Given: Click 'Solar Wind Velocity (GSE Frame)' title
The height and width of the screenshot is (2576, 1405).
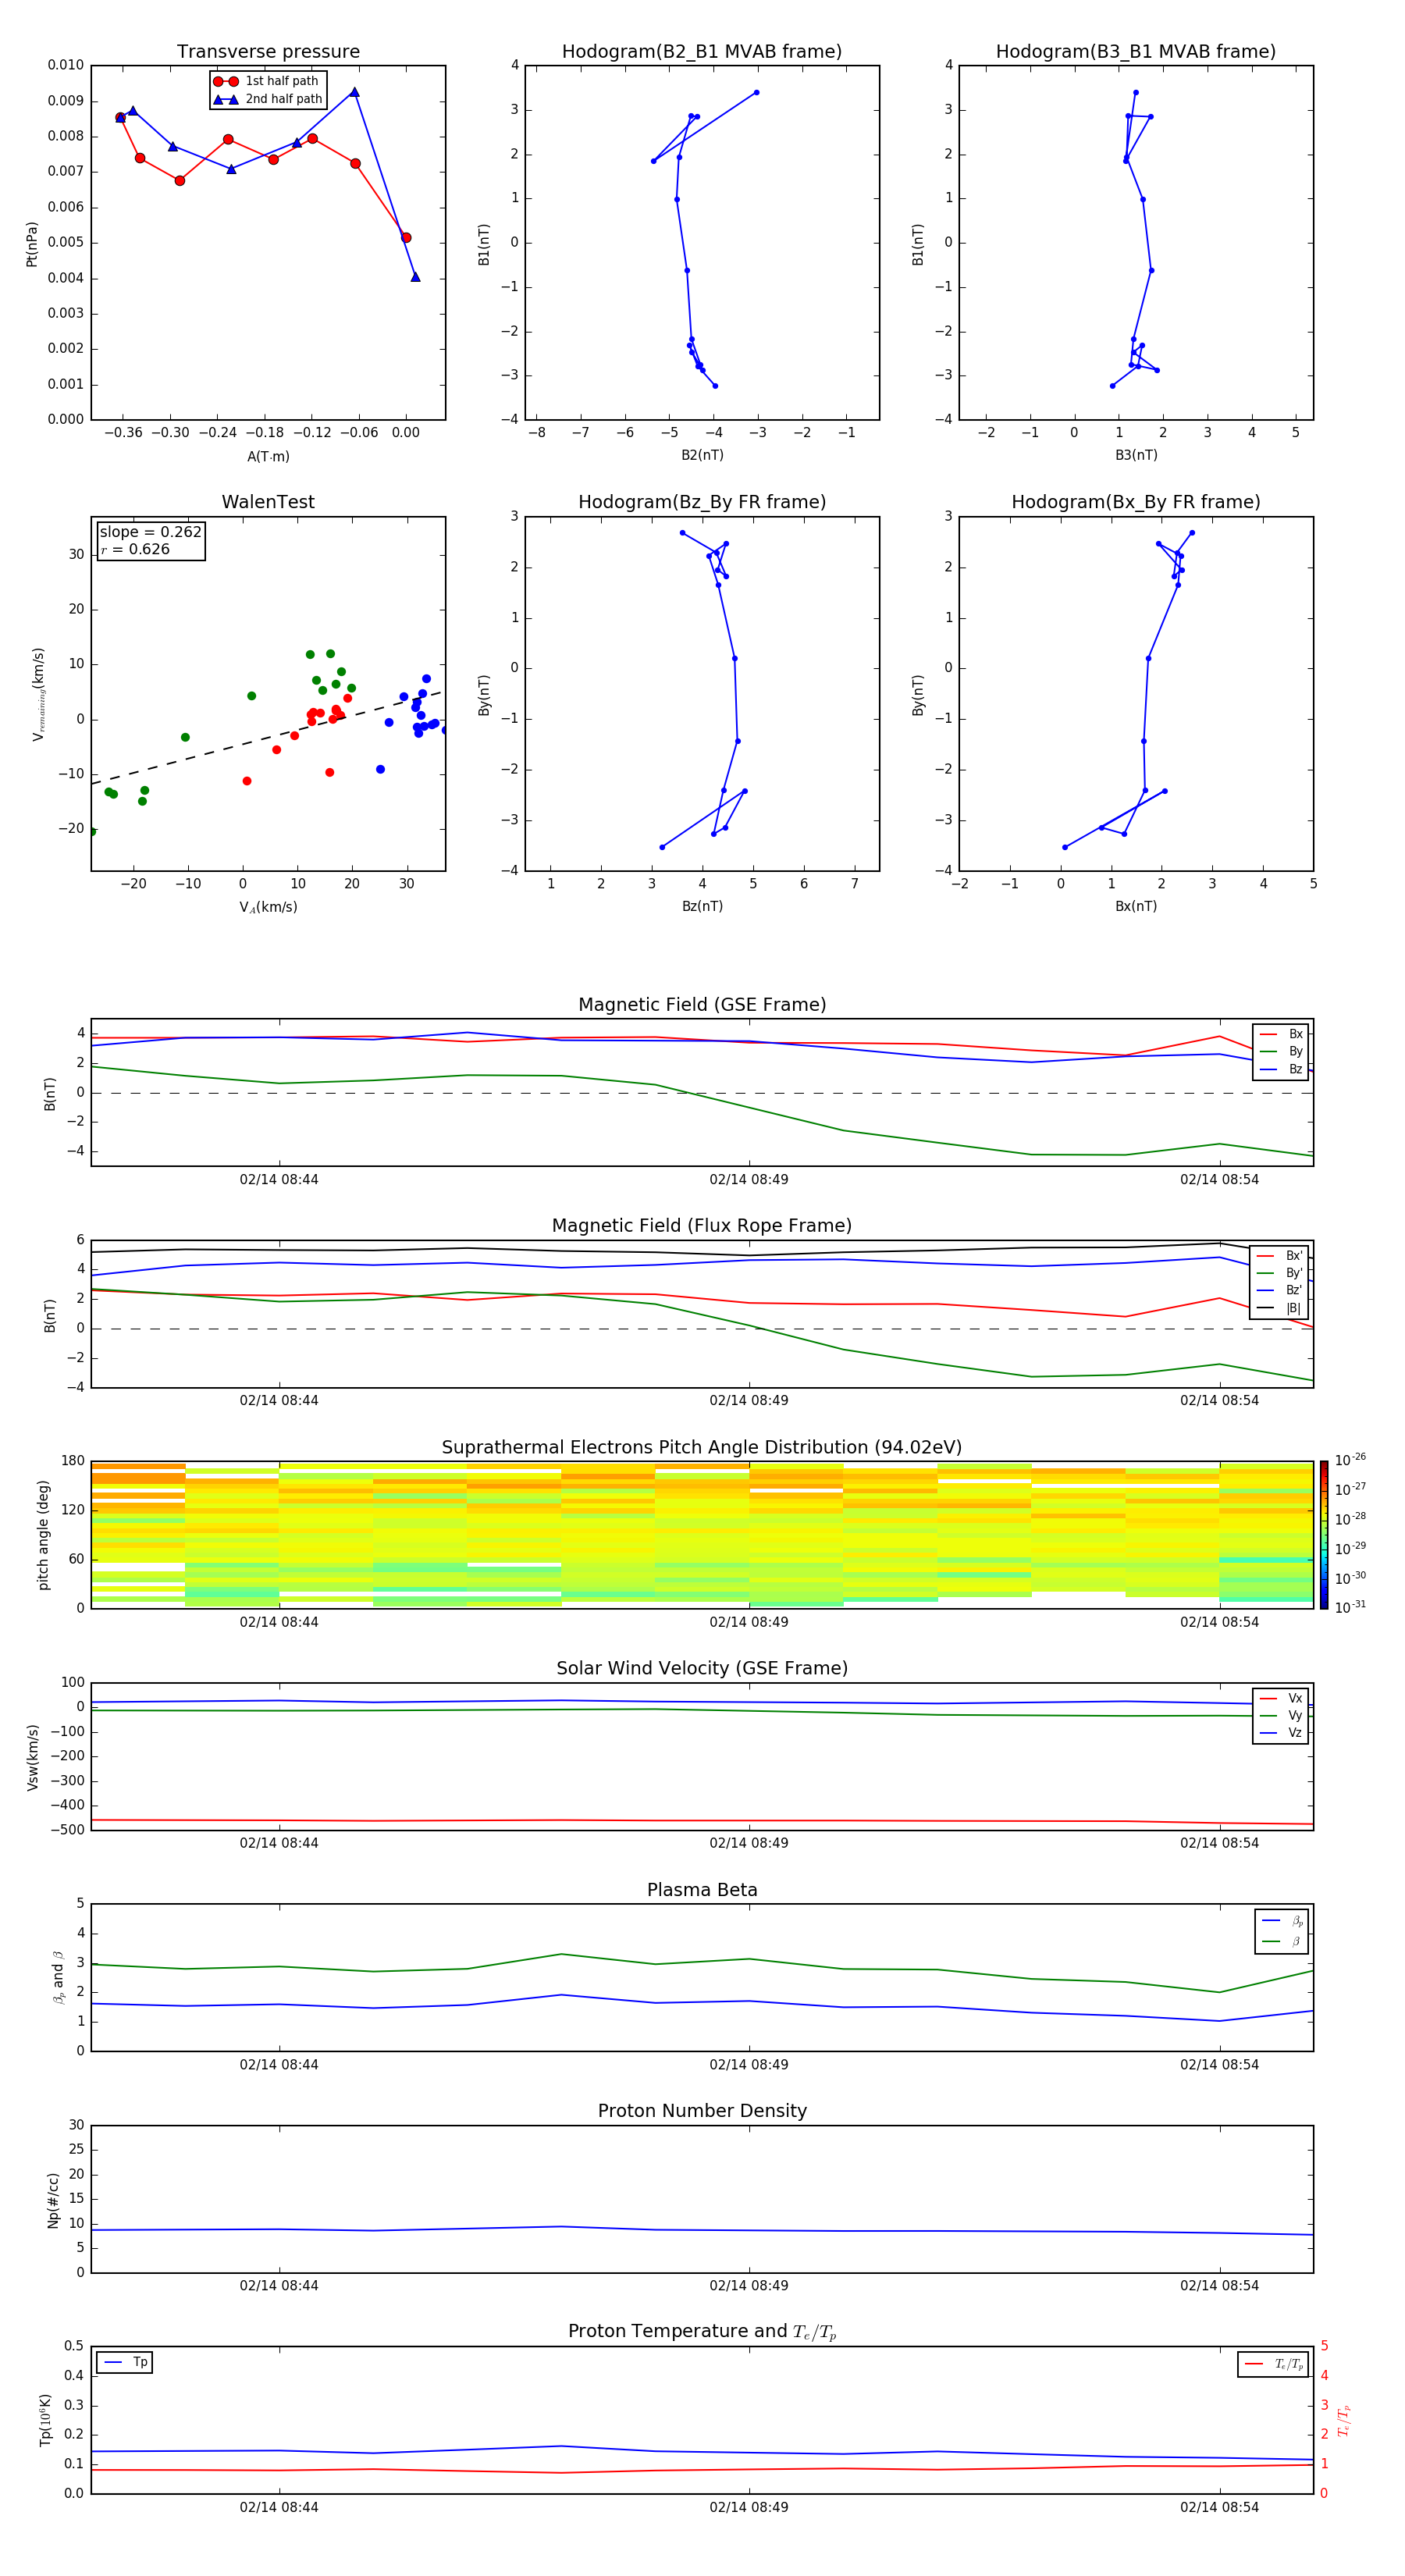Looking at the screenshot, I should pyautogui.click(x=702, y=1668).
